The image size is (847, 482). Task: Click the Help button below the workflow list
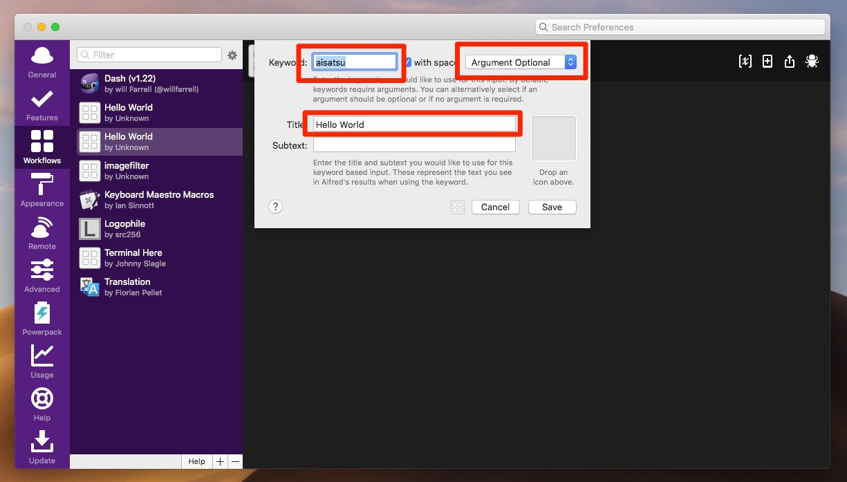click(x=197, y=461)
